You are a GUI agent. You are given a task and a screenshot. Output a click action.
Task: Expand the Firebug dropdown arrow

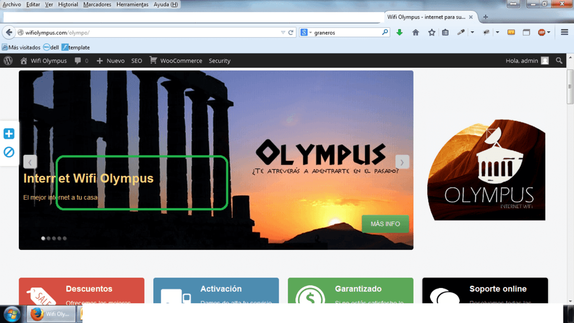click(497, 32)
